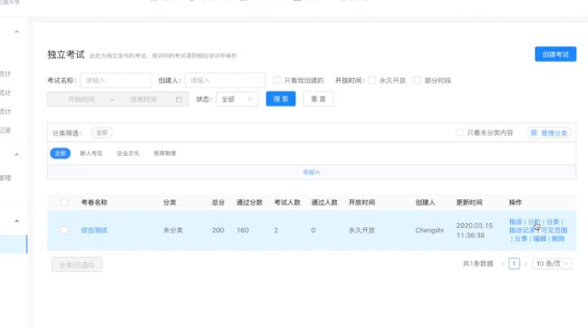Check the 只看我创建的 checkbox
Screen dimensions: 588x328
pos(277,81)
